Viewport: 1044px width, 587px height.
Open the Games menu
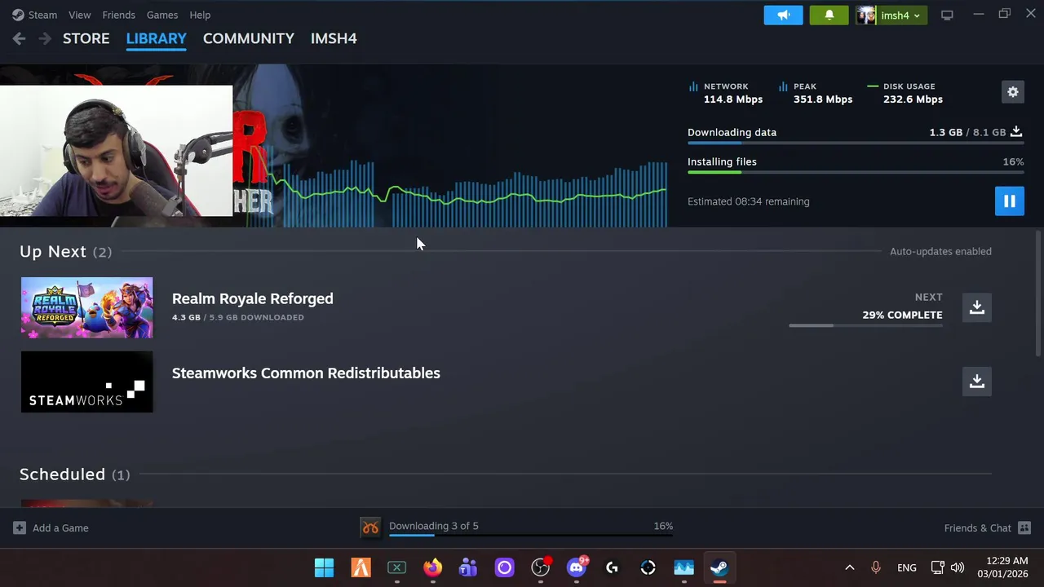(x=162, y=15)
